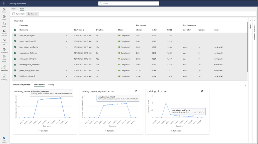Uncheck the green_energy_rkm578xf run

point(15,70)
